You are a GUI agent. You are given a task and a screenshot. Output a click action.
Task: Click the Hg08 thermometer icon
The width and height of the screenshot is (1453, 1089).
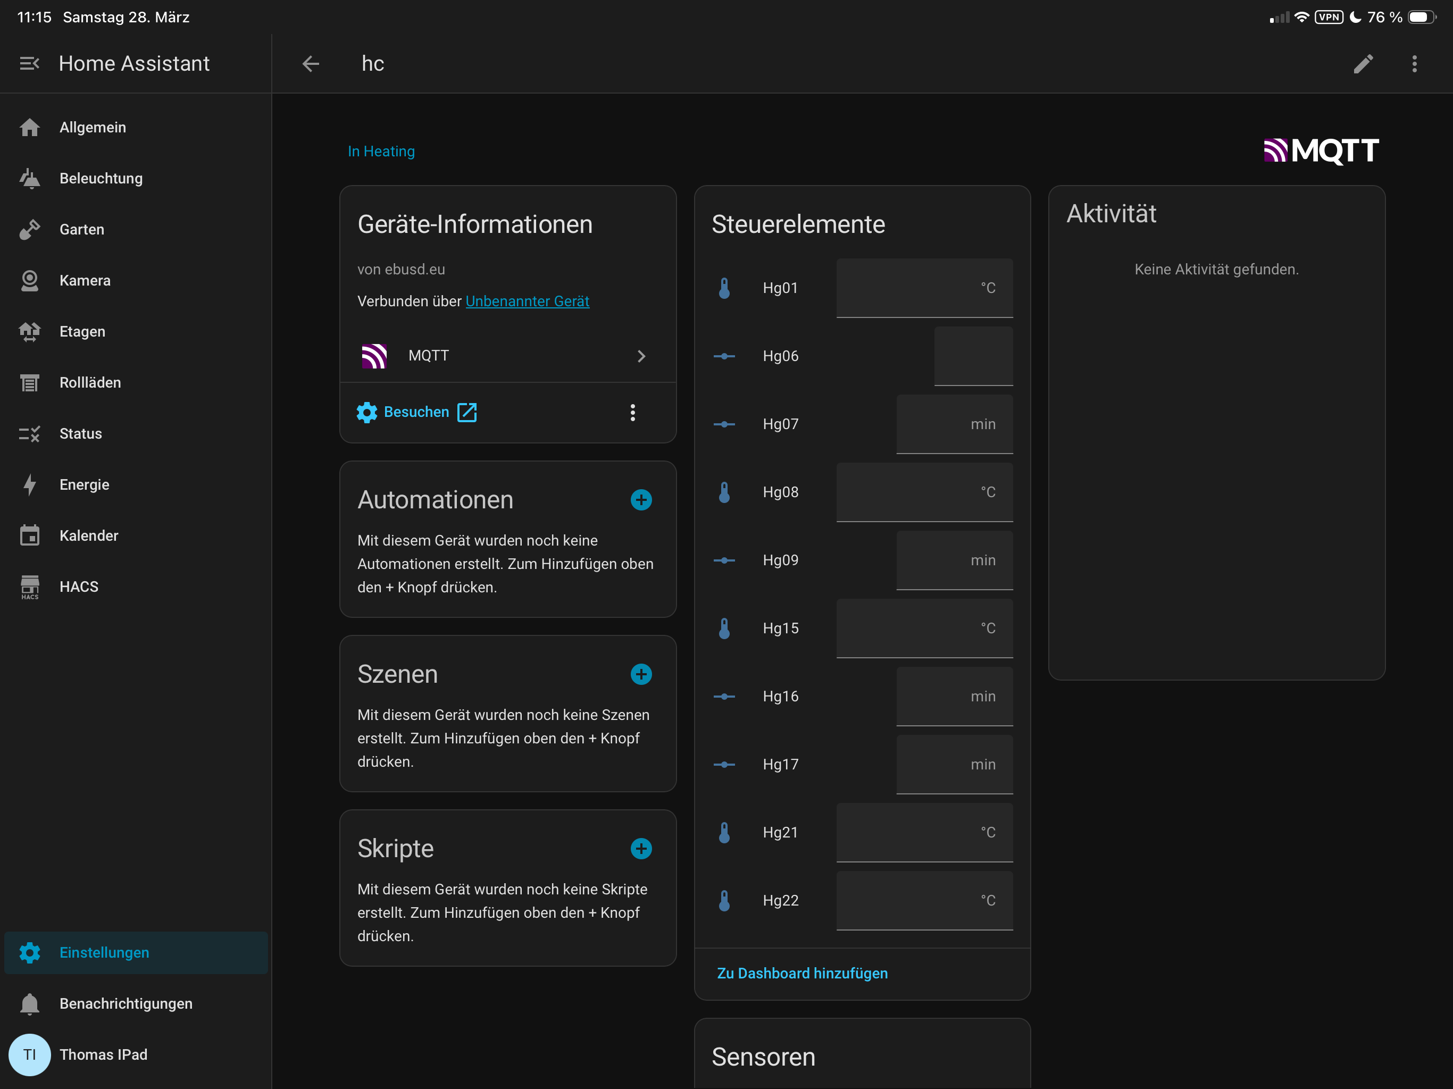click(724, 492)
